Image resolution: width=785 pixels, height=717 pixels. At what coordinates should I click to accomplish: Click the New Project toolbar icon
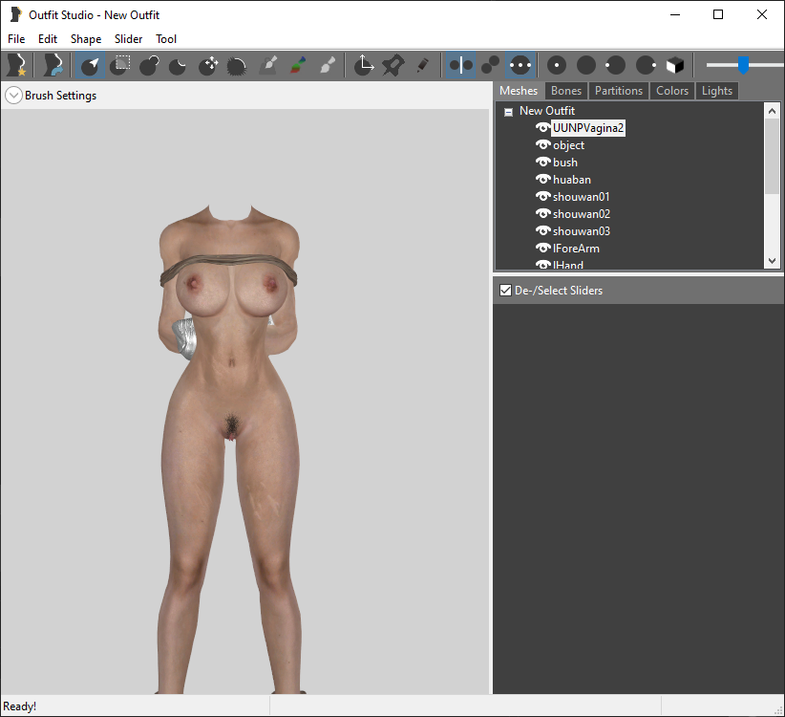pos(16,65)
